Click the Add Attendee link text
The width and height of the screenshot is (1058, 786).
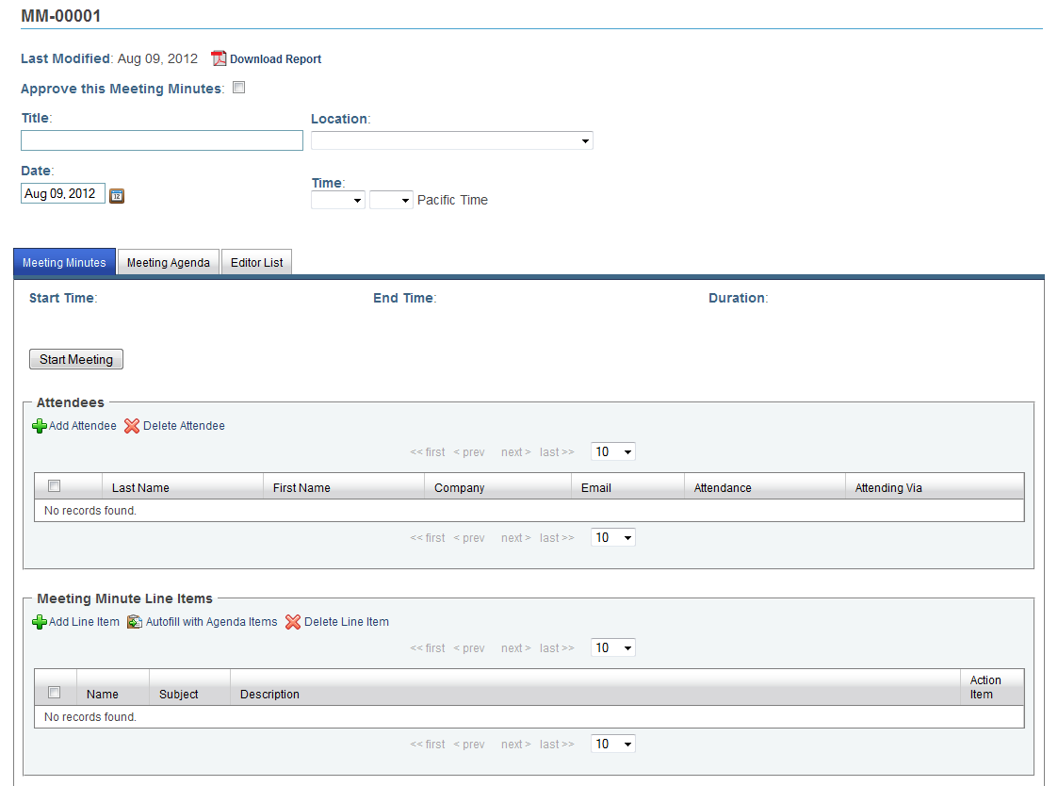(x=82, y=426)
